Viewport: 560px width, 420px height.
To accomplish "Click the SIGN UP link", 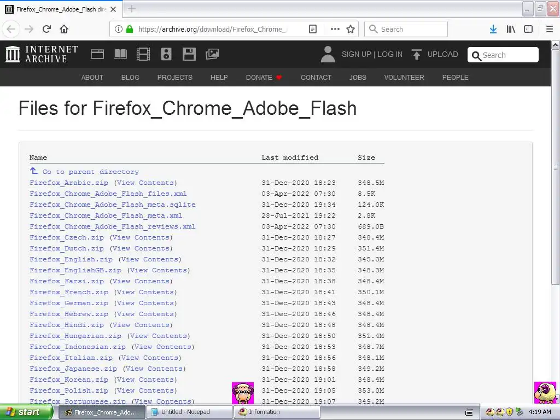I will click(x=356, y=54).
